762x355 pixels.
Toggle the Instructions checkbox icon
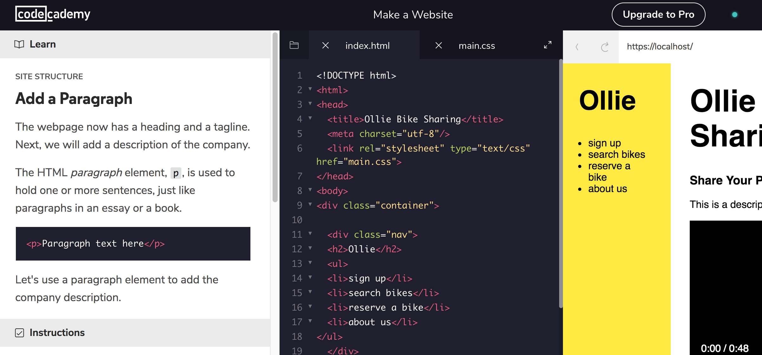(x=20, y=333)
